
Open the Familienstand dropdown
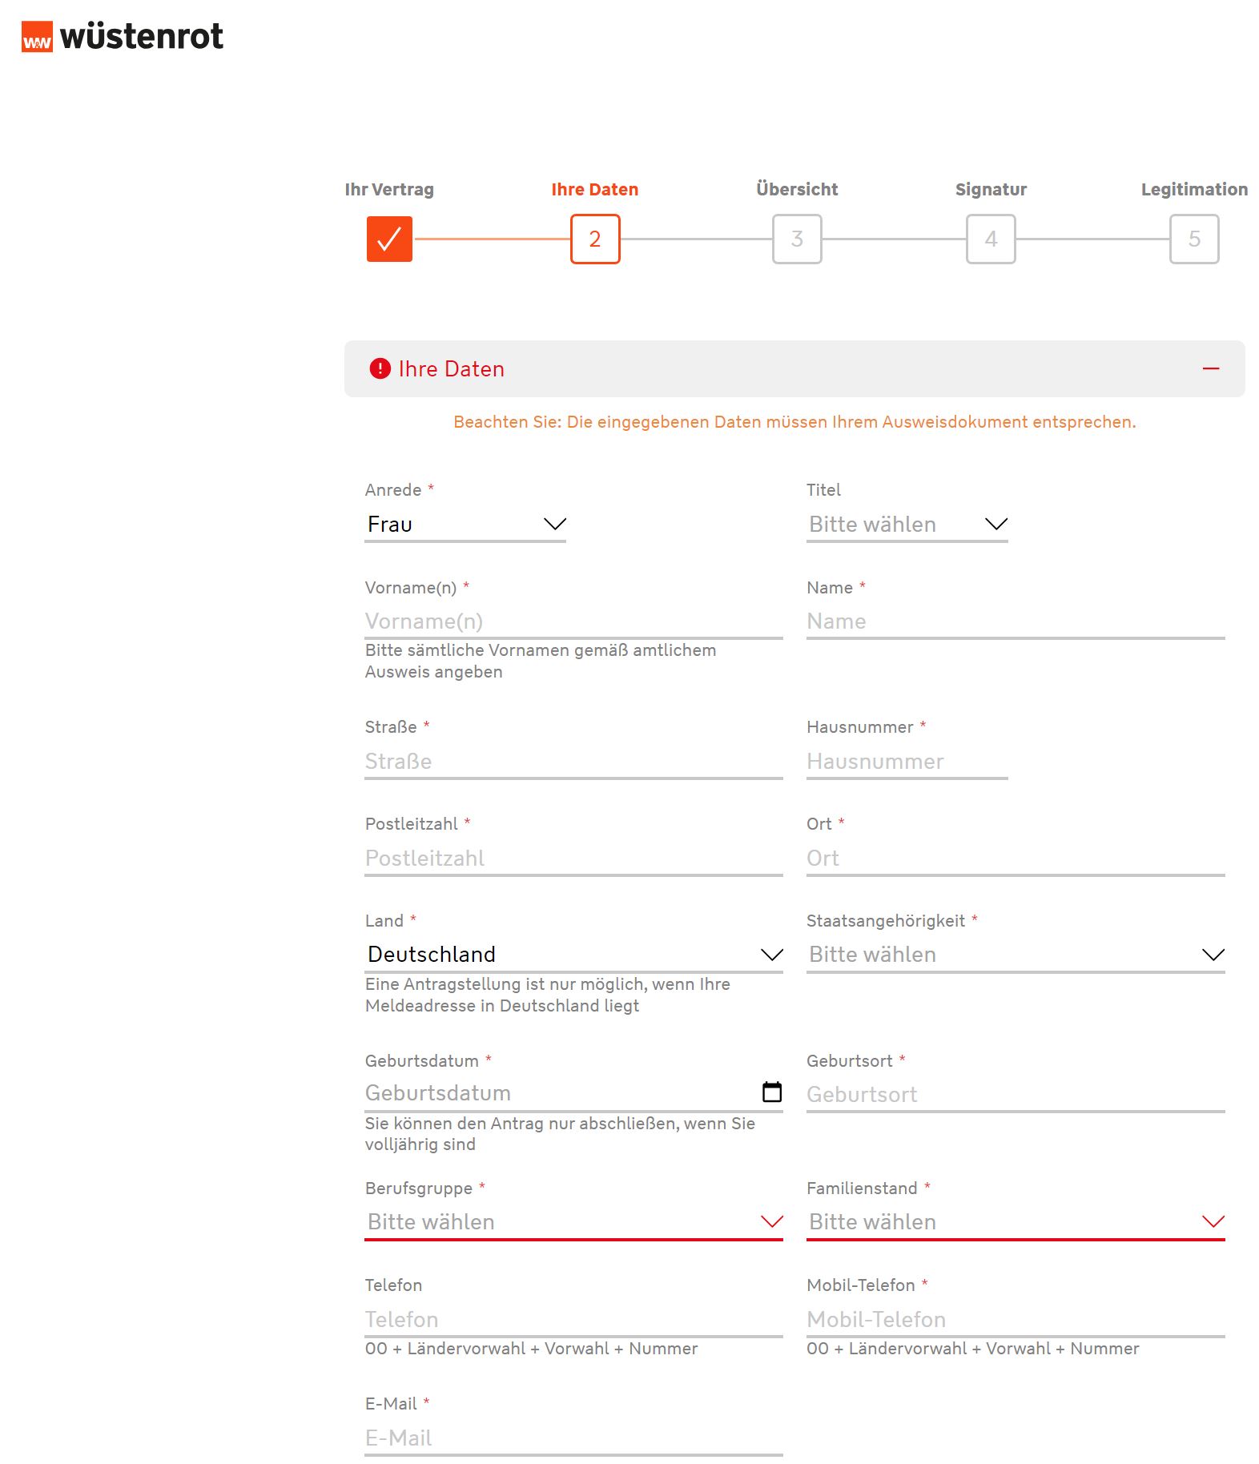1016,1222
